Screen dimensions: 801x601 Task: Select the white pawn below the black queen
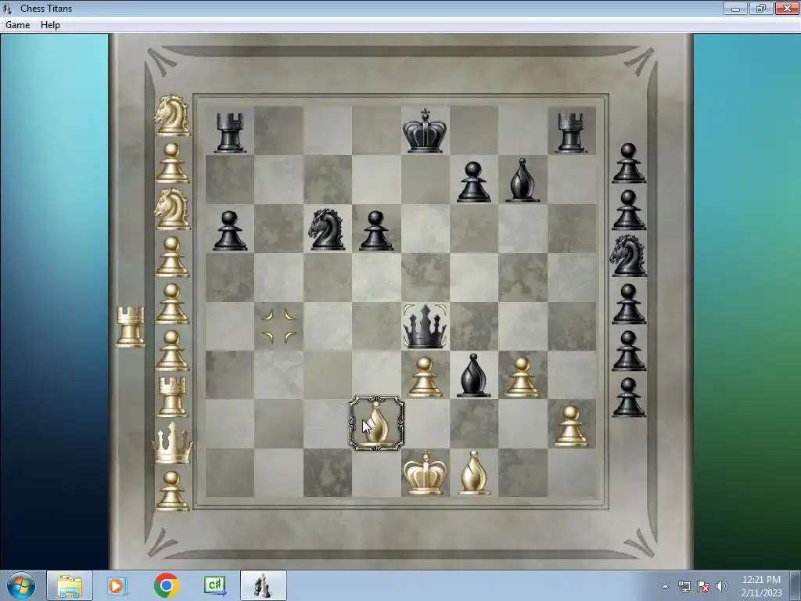click(x=425, y=377)
